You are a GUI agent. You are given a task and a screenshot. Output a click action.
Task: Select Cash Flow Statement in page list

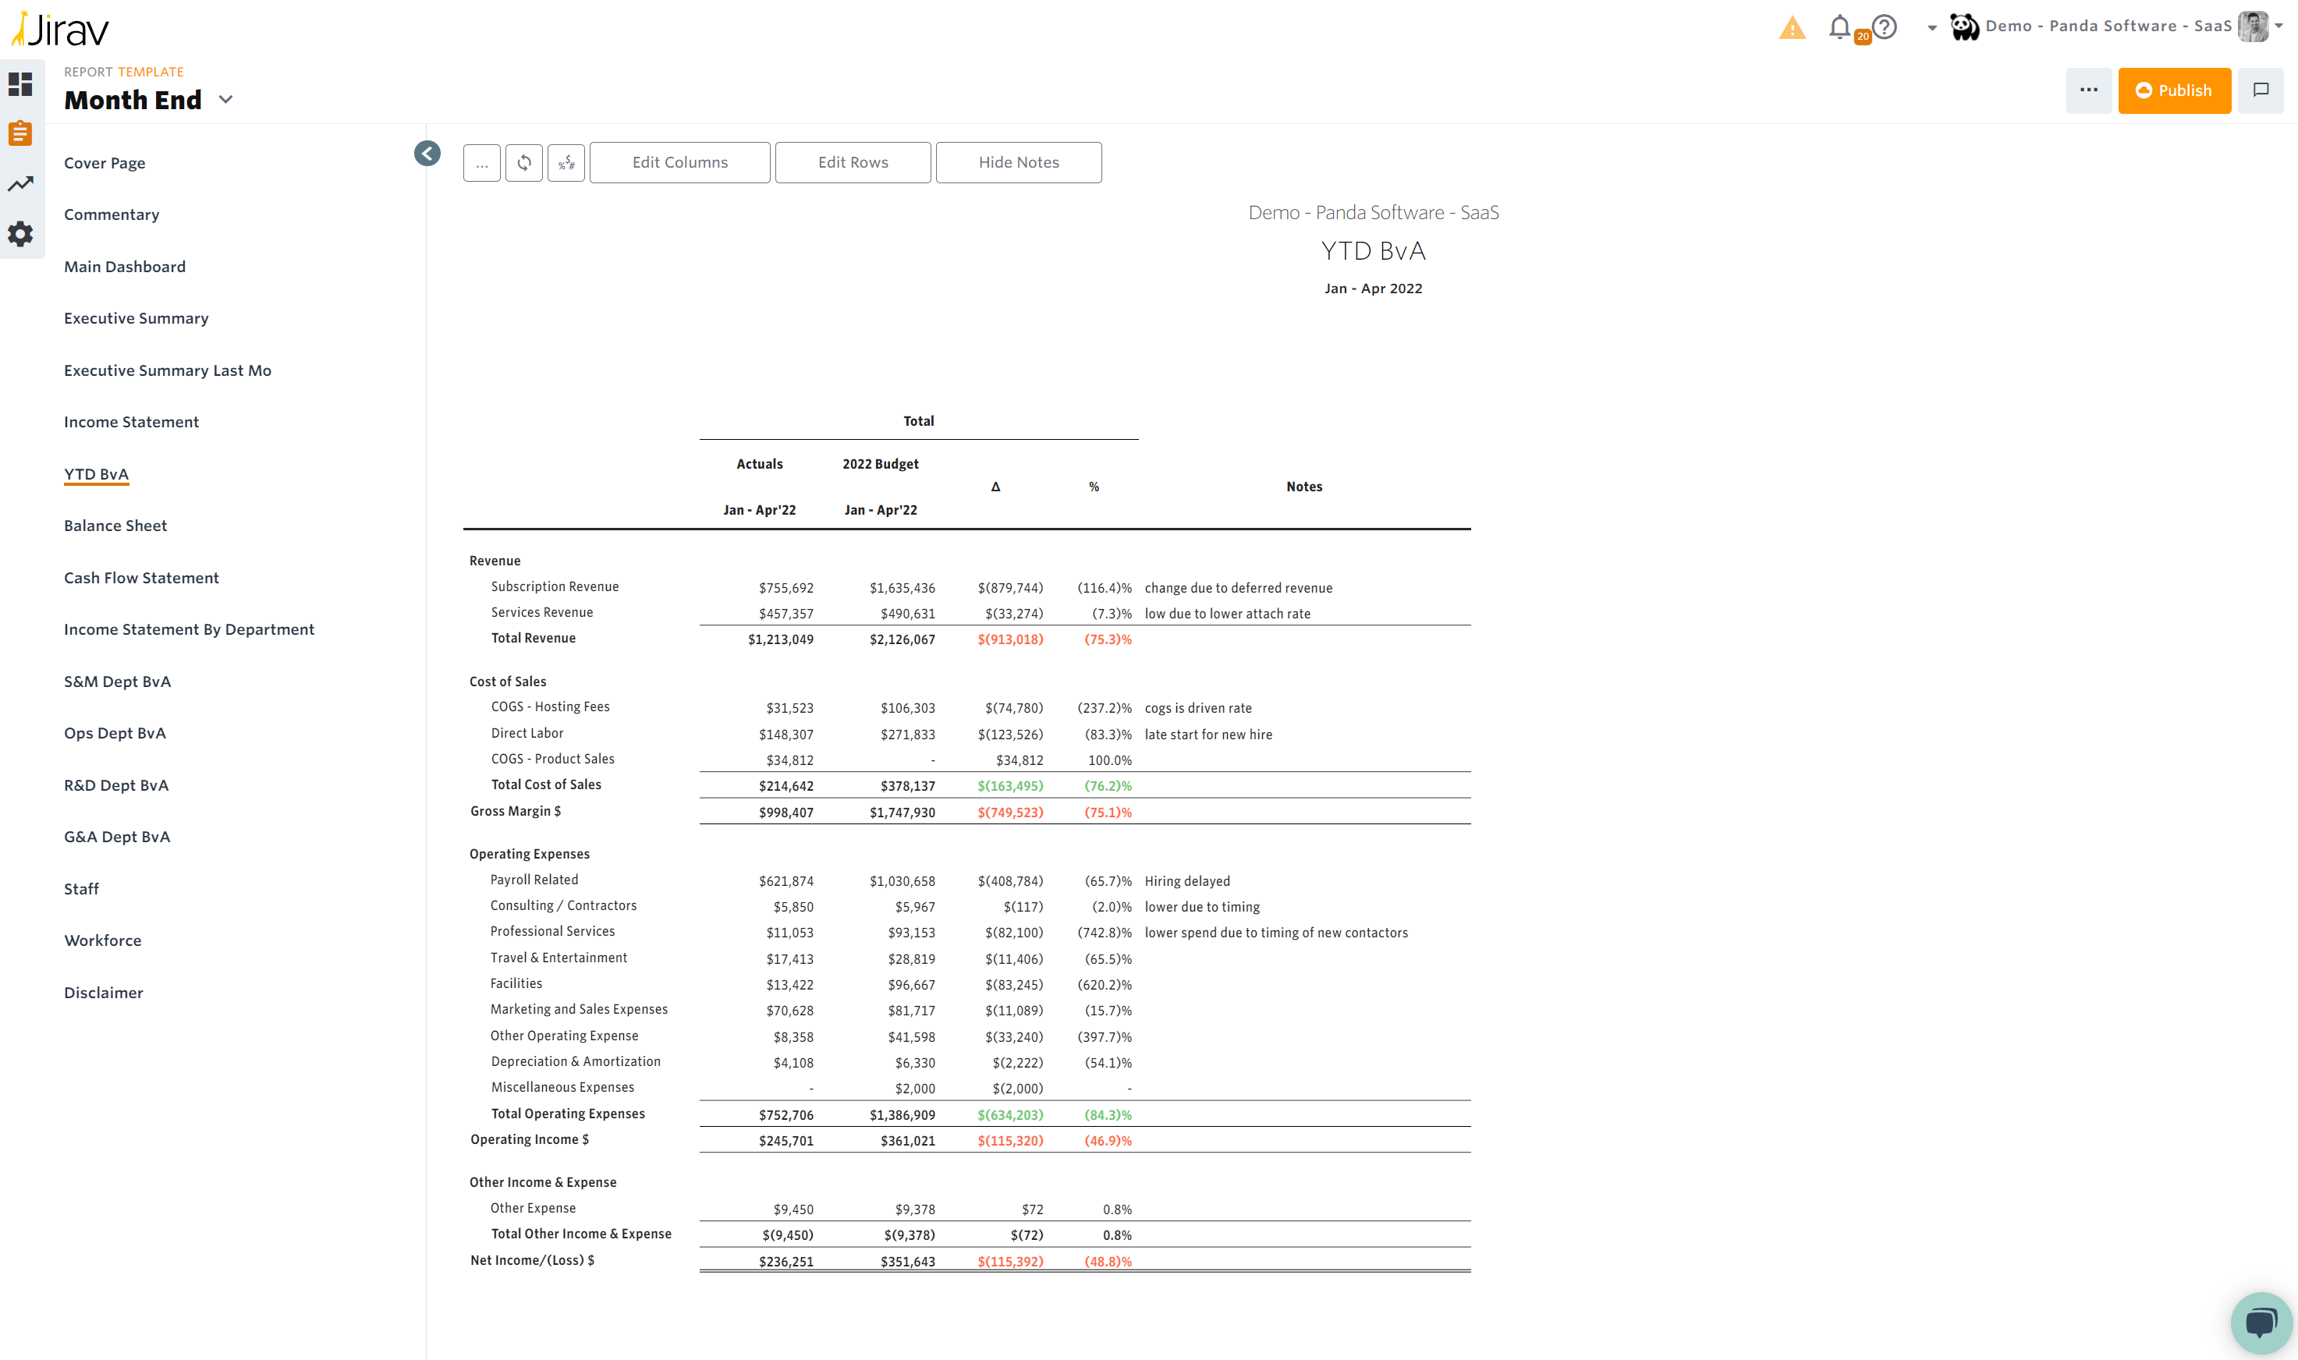point(141,577)
